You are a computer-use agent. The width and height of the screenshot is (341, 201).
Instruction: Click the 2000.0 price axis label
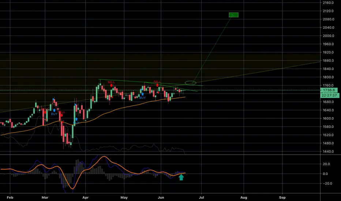click(x=329, y=36)
